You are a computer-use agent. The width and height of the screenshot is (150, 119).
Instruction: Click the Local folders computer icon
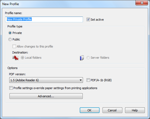(15, 58)
